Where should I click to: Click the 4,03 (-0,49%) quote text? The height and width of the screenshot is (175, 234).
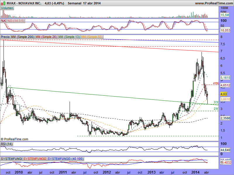[x=54, y=3]
